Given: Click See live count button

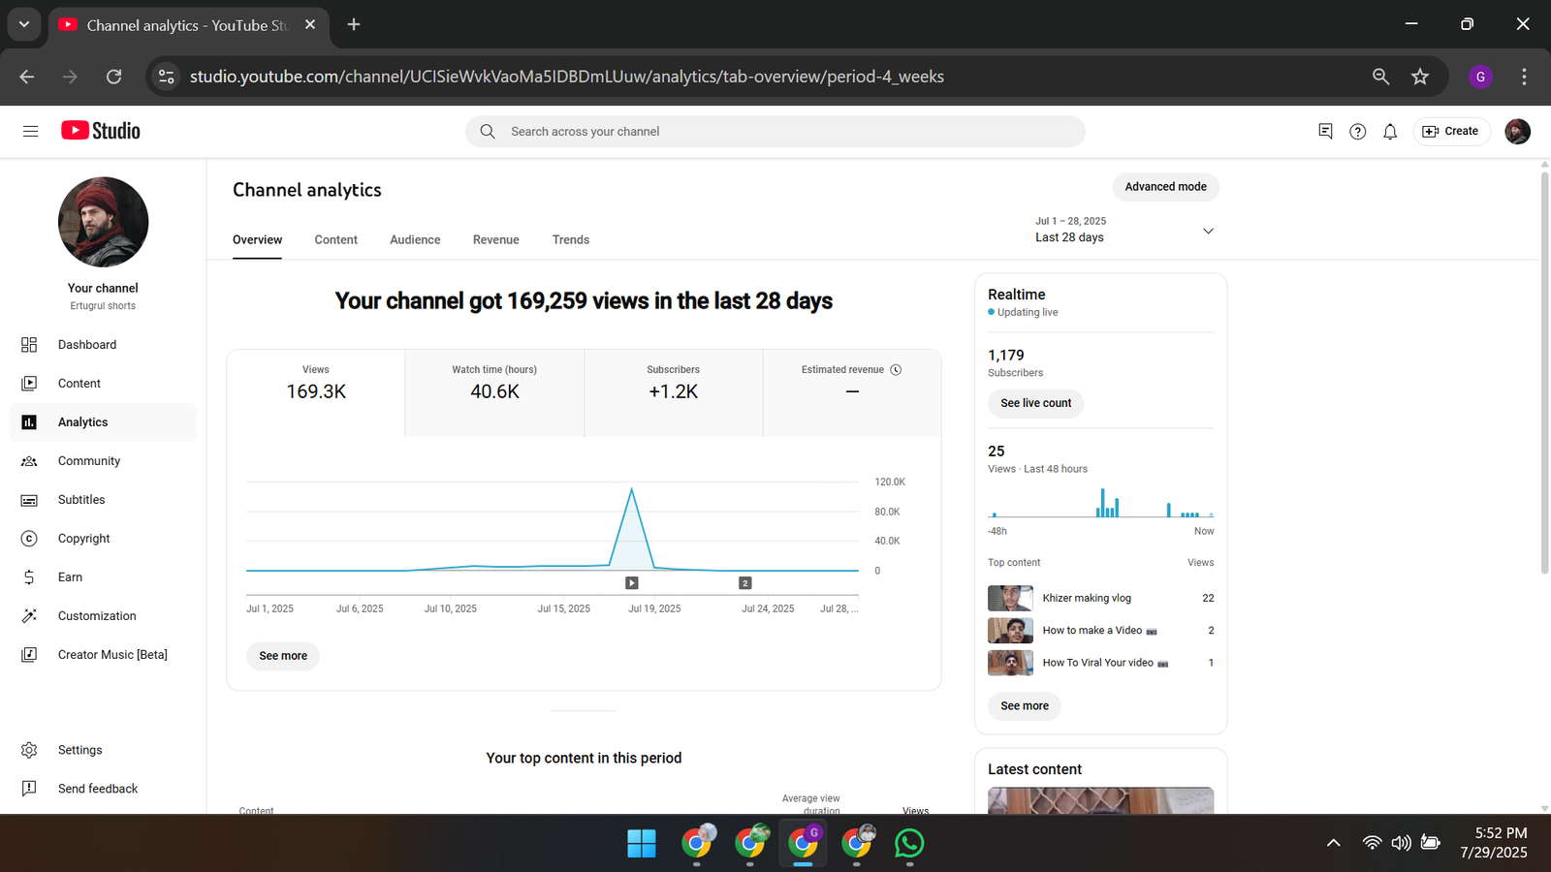Looking at the screenshot, I should 1035,403.
